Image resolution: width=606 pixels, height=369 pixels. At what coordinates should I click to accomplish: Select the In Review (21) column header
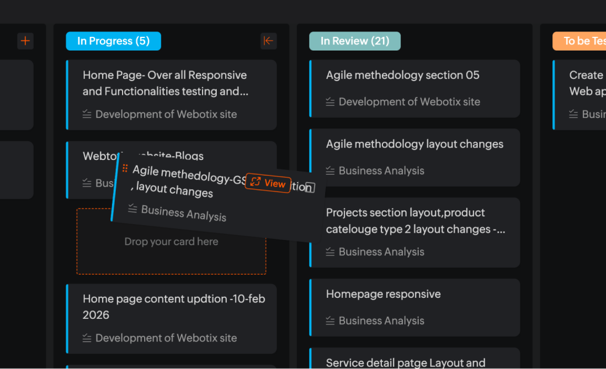(x=355, y=41)
